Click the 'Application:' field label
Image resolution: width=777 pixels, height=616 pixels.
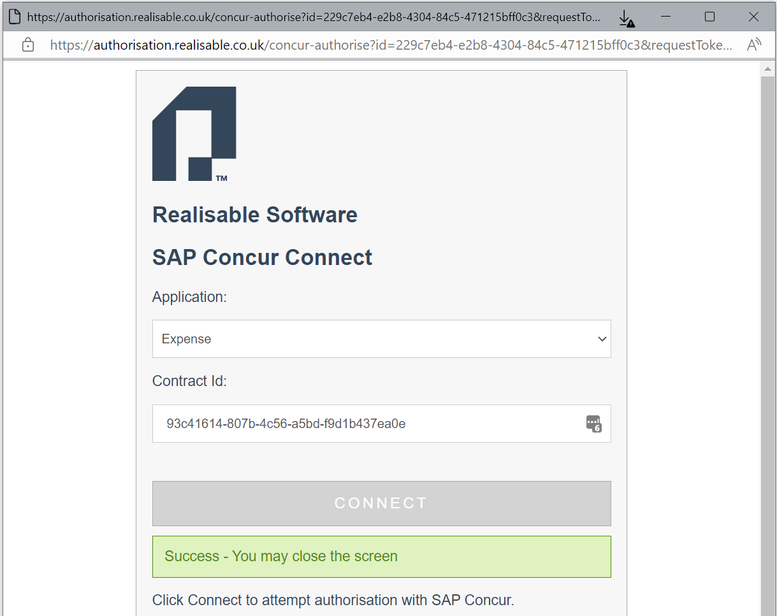[189, 297]
